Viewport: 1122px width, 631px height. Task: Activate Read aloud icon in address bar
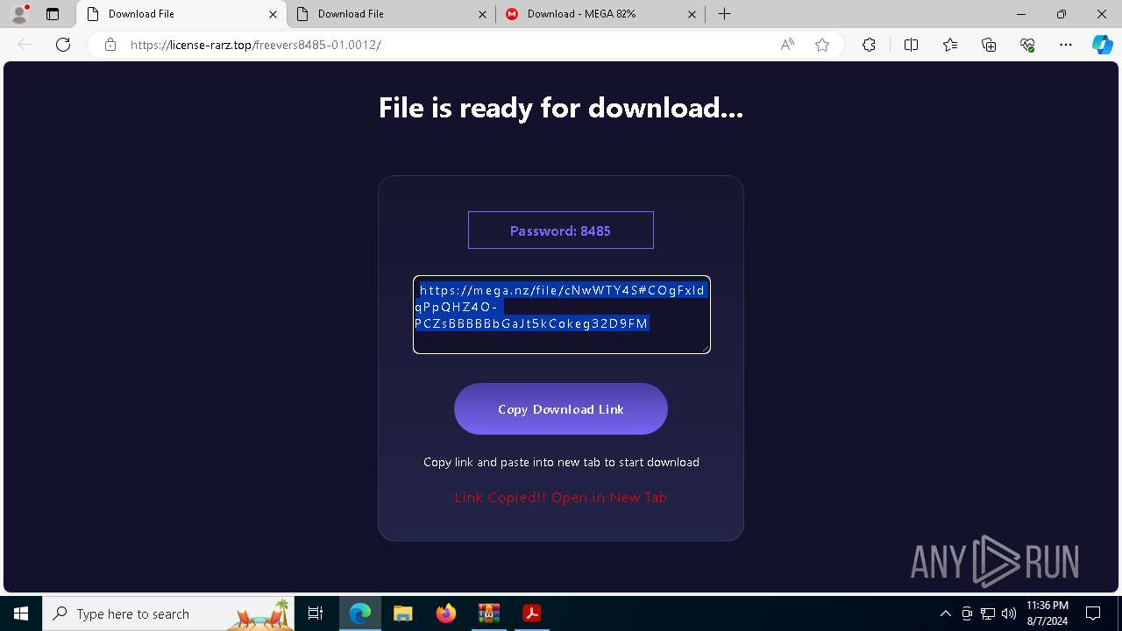tap(787, 45)
